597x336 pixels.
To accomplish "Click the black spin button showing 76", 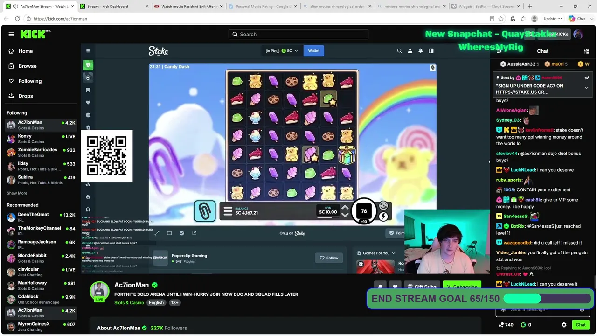I will click(364, 211).
